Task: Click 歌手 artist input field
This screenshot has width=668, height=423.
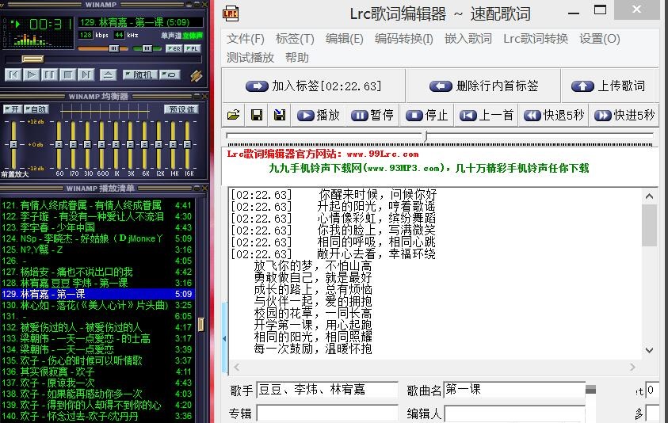Action: pos(327,390)
